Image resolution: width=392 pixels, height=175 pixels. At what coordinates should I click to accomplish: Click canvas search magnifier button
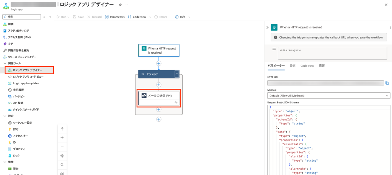[62, 165]
